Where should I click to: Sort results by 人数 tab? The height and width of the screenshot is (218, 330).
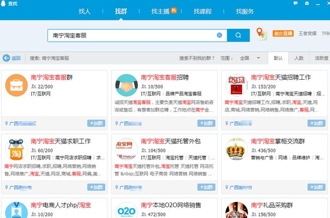coord(299,58)
